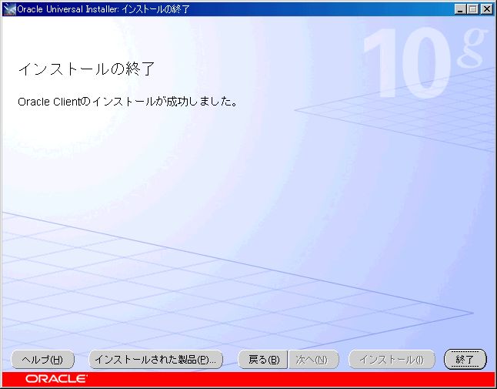The image size is (497, 389).
Task: Close the Oracle Universal Installer window
Action: 486,9
